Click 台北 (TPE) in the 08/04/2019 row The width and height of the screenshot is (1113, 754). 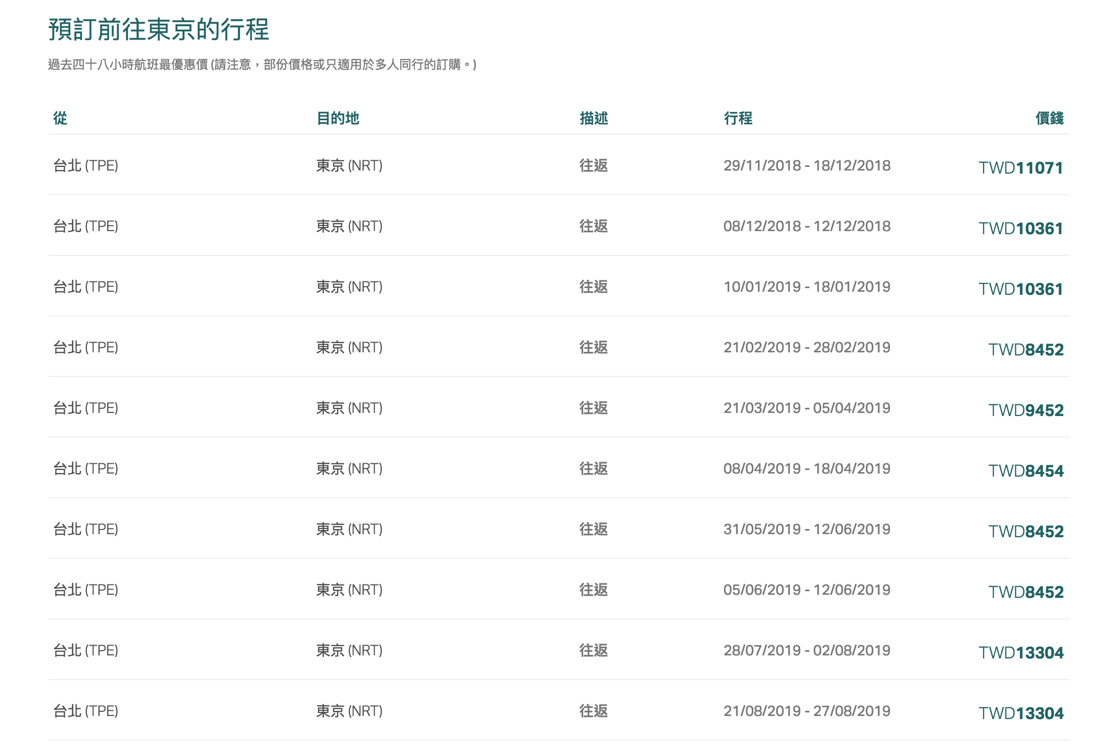[x=86, y=468]
